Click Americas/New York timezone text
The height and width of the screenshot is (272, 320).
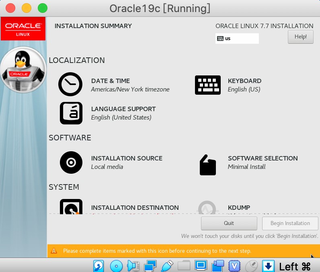tap(130, 89)
